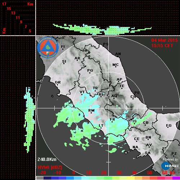Click the 'PG' city label
Image resolution: width=180 pixels, height=180 pixels.
[90, 70]
